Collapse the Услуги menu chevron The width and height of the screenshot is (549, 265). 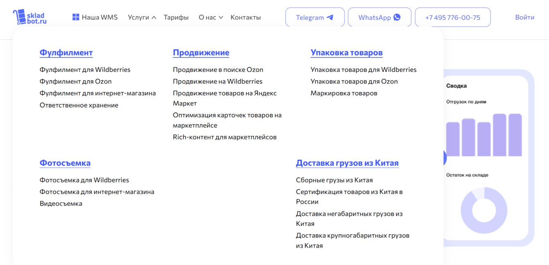pos(154,18)
